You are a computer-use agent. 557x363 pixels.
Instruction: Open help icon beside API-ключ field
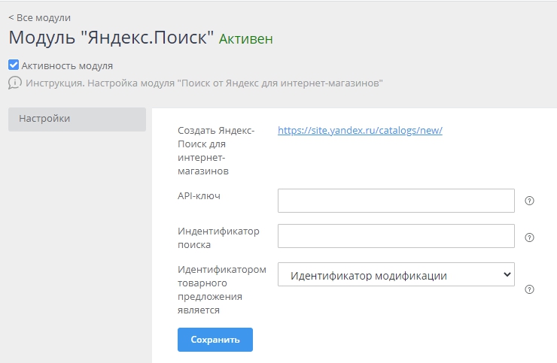529,201
